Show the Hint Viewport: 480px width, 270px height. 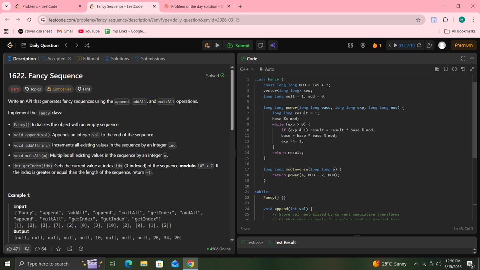click(84, 89)
